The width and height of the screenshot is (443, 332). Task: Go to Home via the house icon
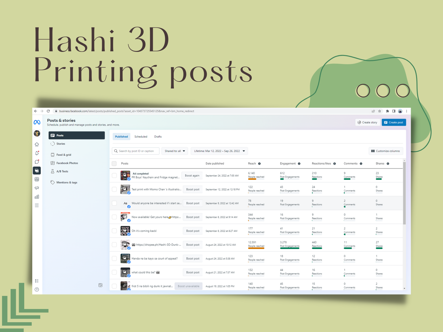point(37,144)
